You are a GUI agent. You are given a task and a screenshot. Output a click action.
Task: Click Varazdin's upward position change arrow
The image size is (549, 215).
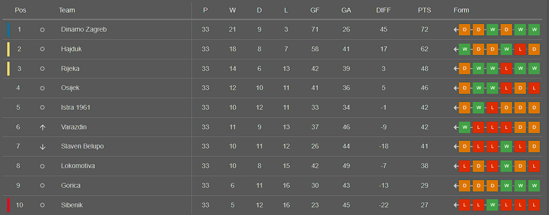click(x=42, y=127)
